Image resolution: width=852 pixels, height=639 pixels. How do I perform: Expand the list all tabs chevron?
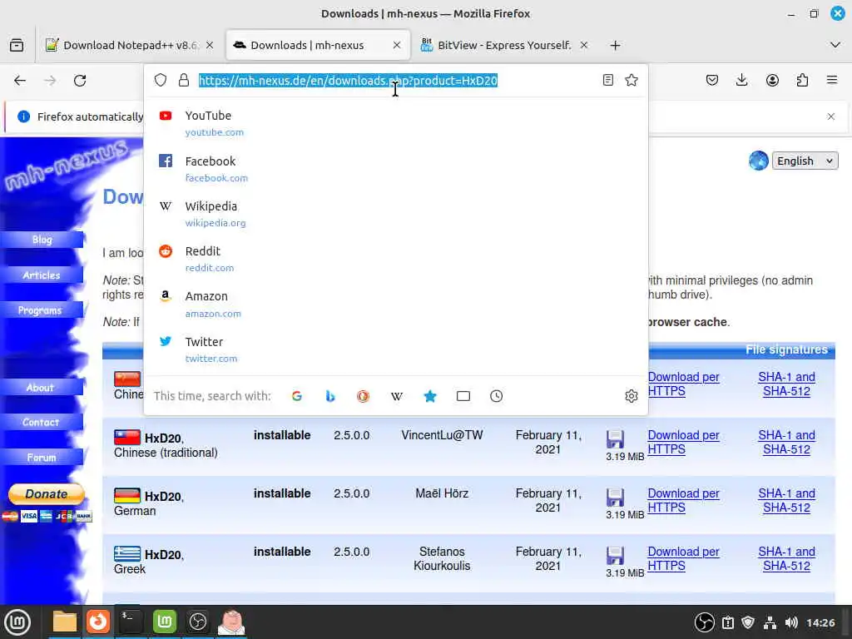pos(835,45)
